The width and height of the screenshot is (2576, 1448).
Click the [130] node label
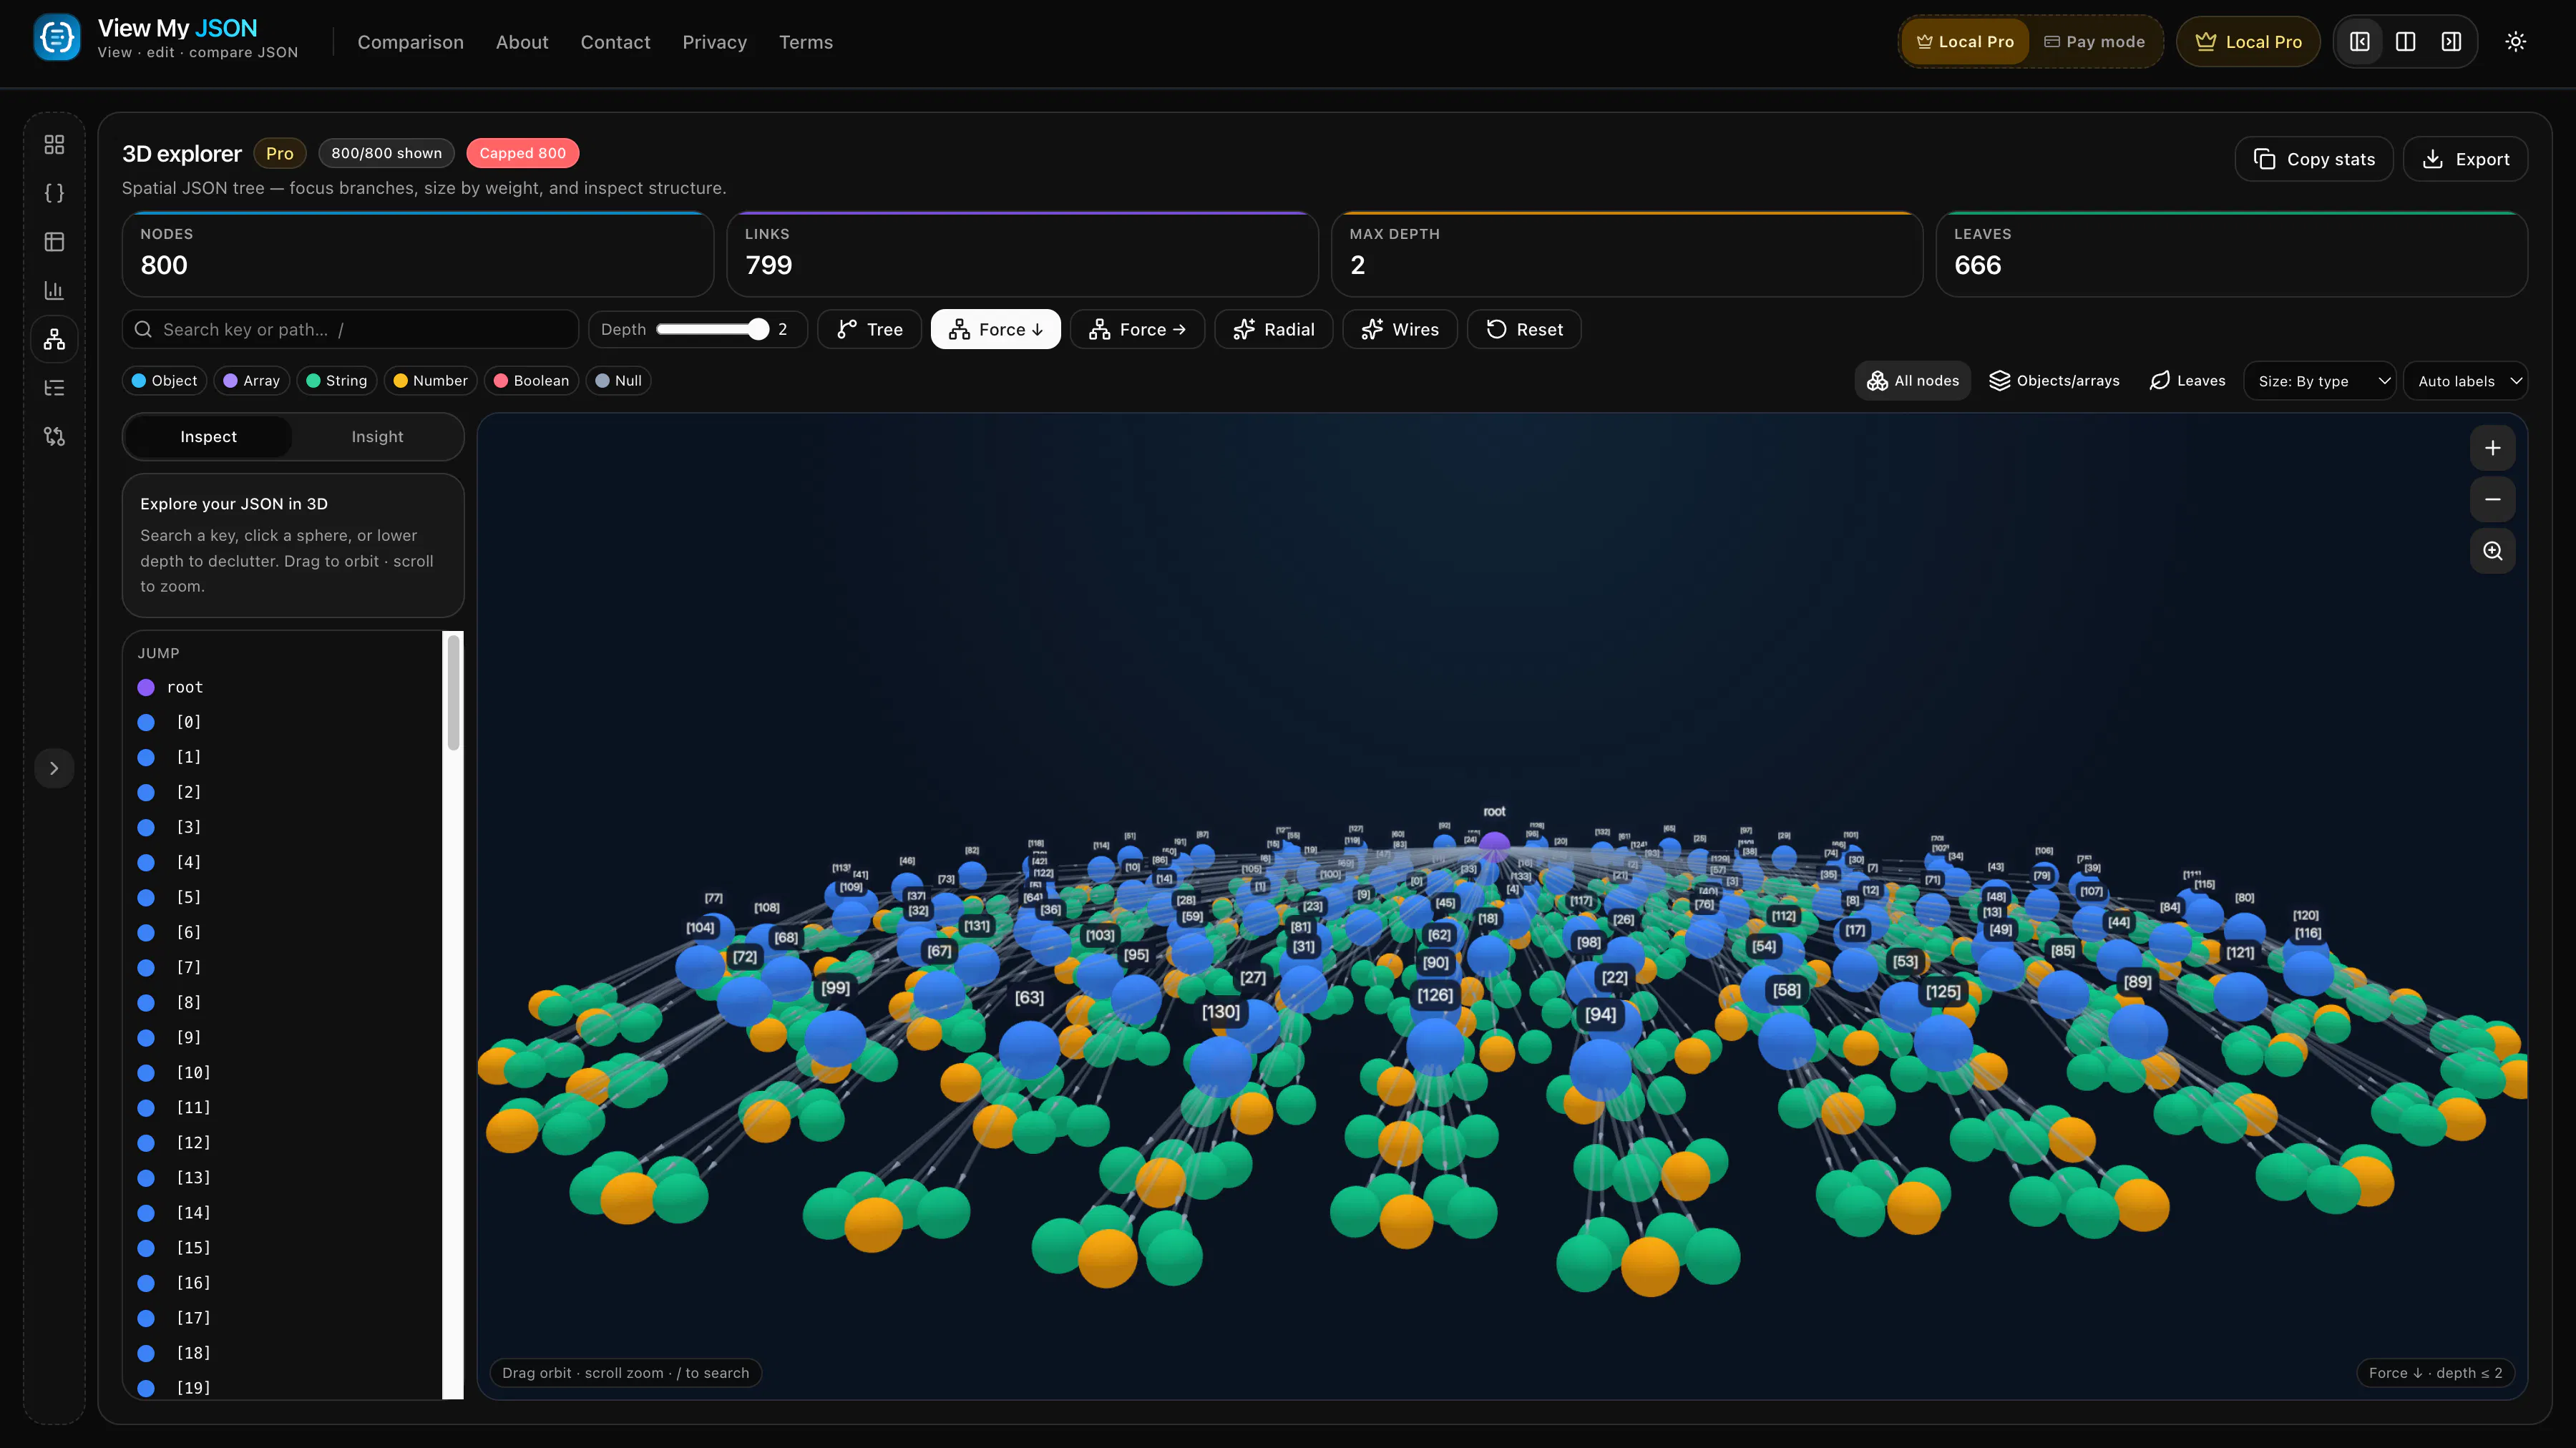click(1220, 1012)
